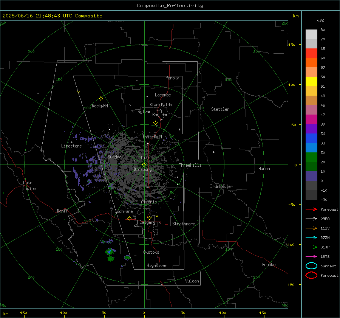Click the white plus marker west of Hanna
The image size is (340, 318).
click(213, 152)
